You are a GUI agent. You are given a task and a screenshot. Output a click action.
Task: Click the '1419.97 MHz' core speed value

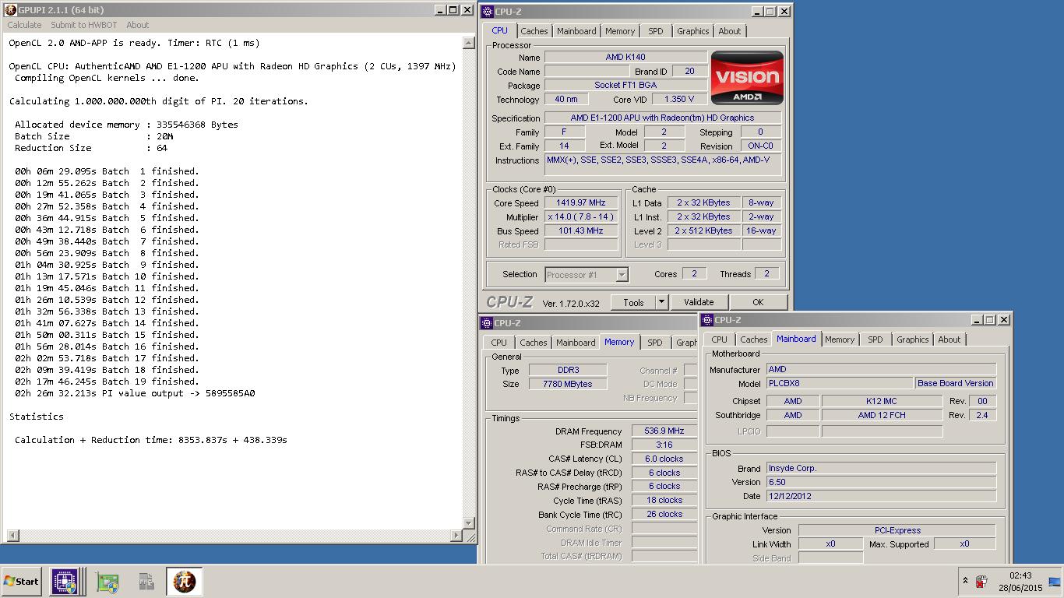pos(580,202)
